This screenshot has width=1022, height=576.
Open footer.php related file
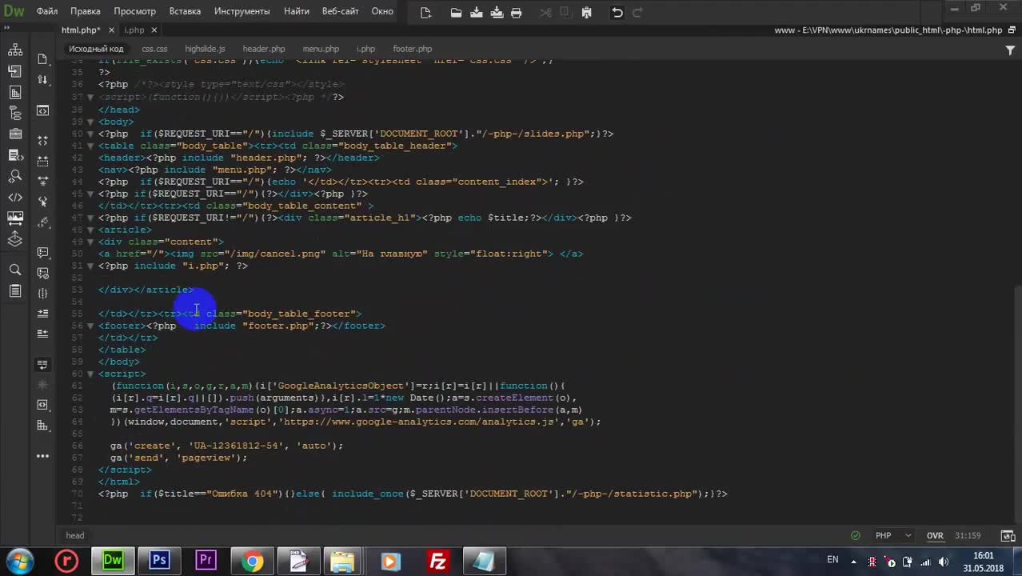[412, 49]
